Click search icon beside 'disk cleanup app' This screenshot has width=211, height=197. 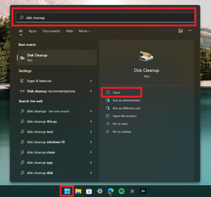pos(22,163)
